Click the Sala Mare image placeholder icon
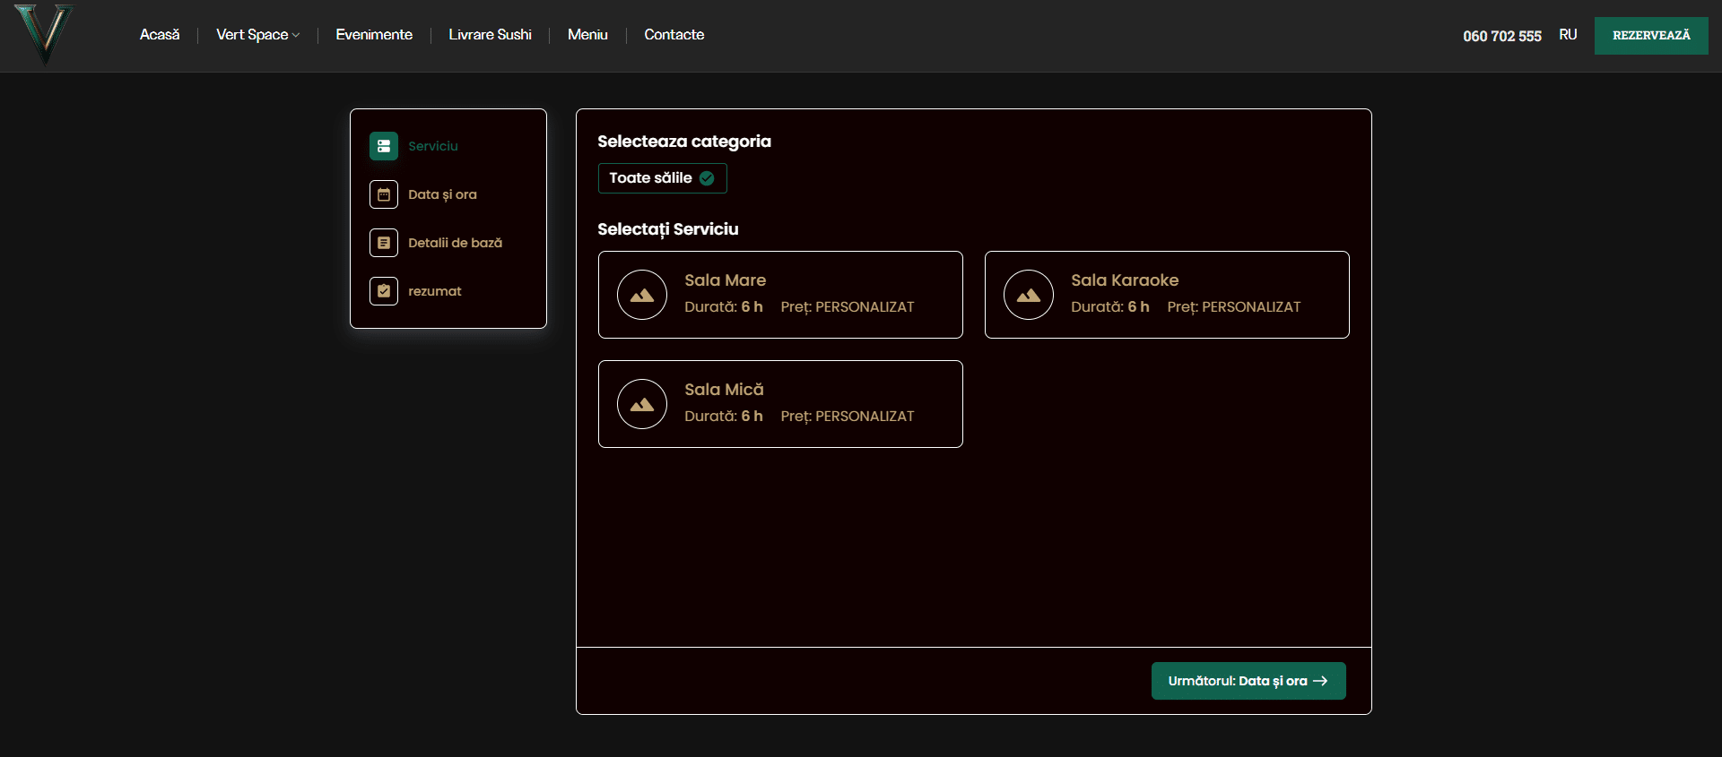Image resolution: width=1722 pixels, height=757 pixels. click(642, 295)
